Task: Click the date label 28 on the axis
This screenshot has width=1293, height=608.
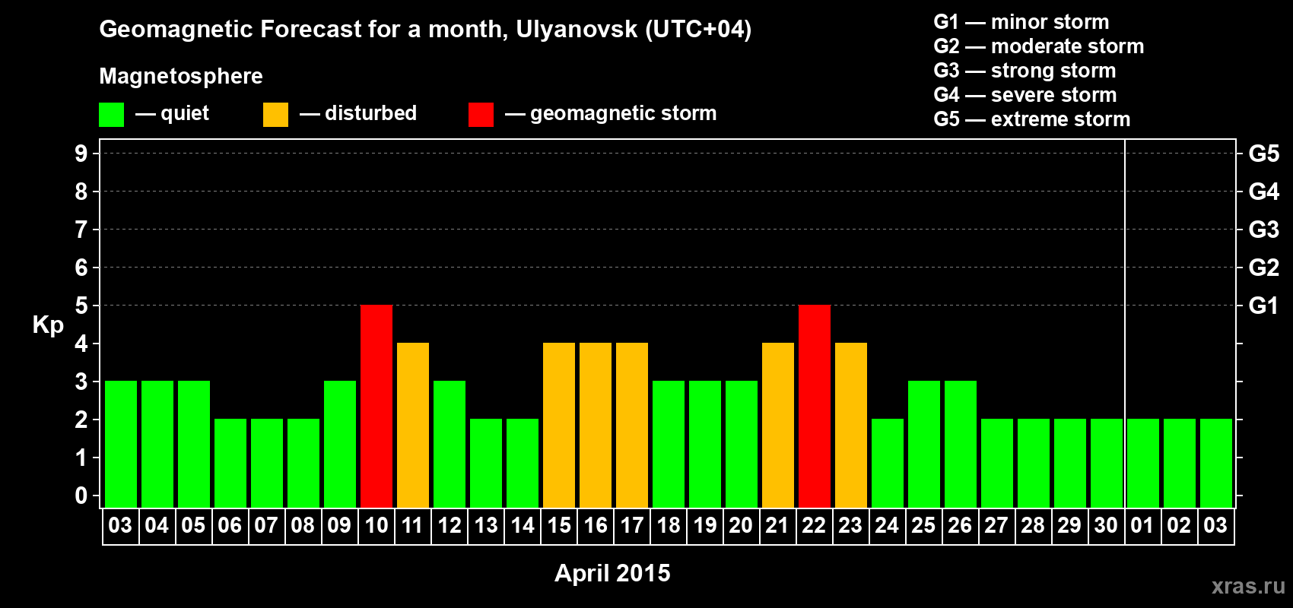Action: pos(1033,525)
